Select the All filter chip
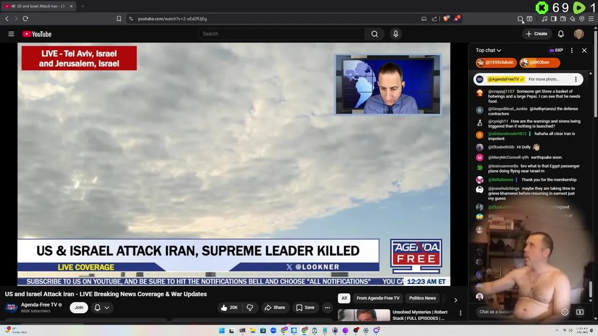Viewport: 598px width, 336px height. (x=344, y=298)
